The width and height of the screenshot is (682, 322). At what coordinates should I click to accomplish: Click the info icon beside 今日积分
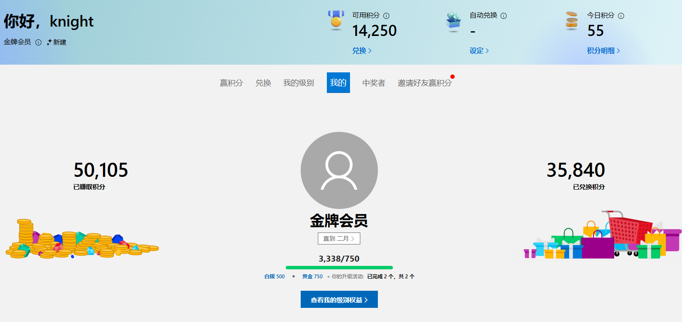621,16
